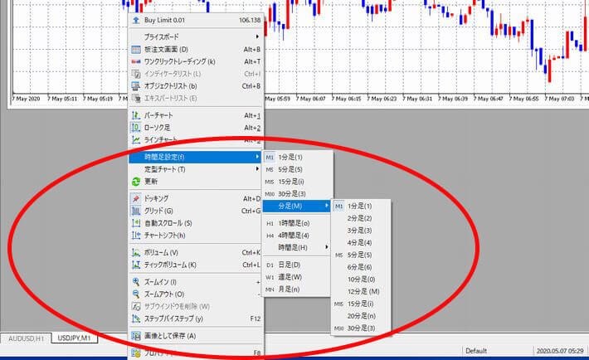Screen dimensions: 589x360
Task: Expand the 時間足設定 submenu arrow
Action: pyautogui.click(x=257, y=157)
